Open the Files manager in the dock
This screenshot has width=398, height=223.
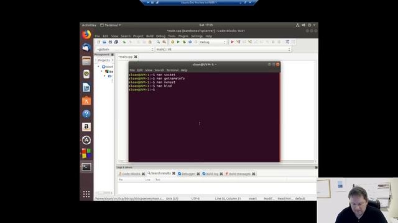click(x=86, y=61)
